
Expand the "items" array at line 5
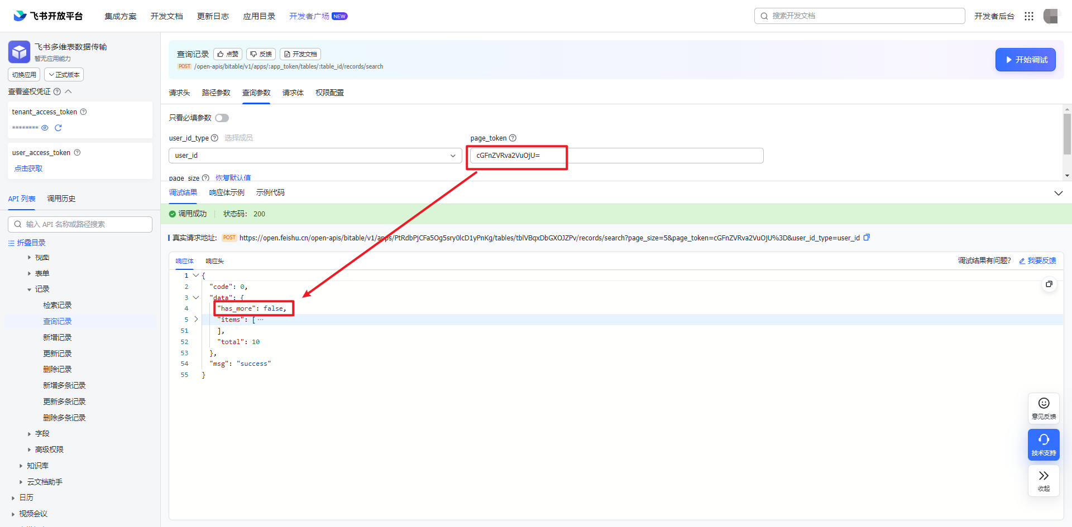pyautogui.click(x=196, y=320)
